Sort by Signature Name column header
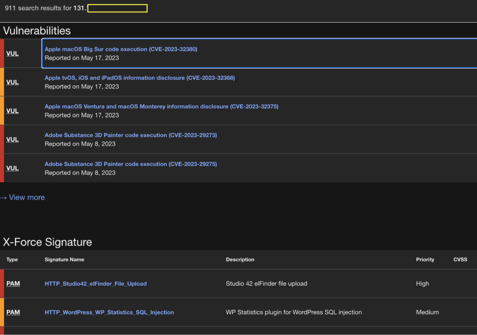 64,260
